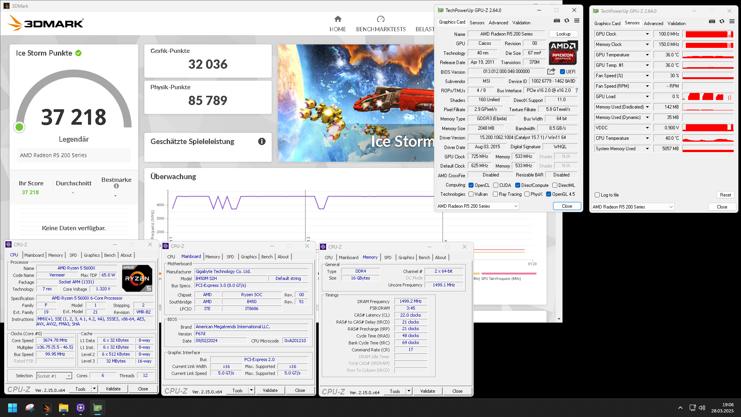Click the VDDC red sensor graph

pyautogui.click(x=708, y=128)
